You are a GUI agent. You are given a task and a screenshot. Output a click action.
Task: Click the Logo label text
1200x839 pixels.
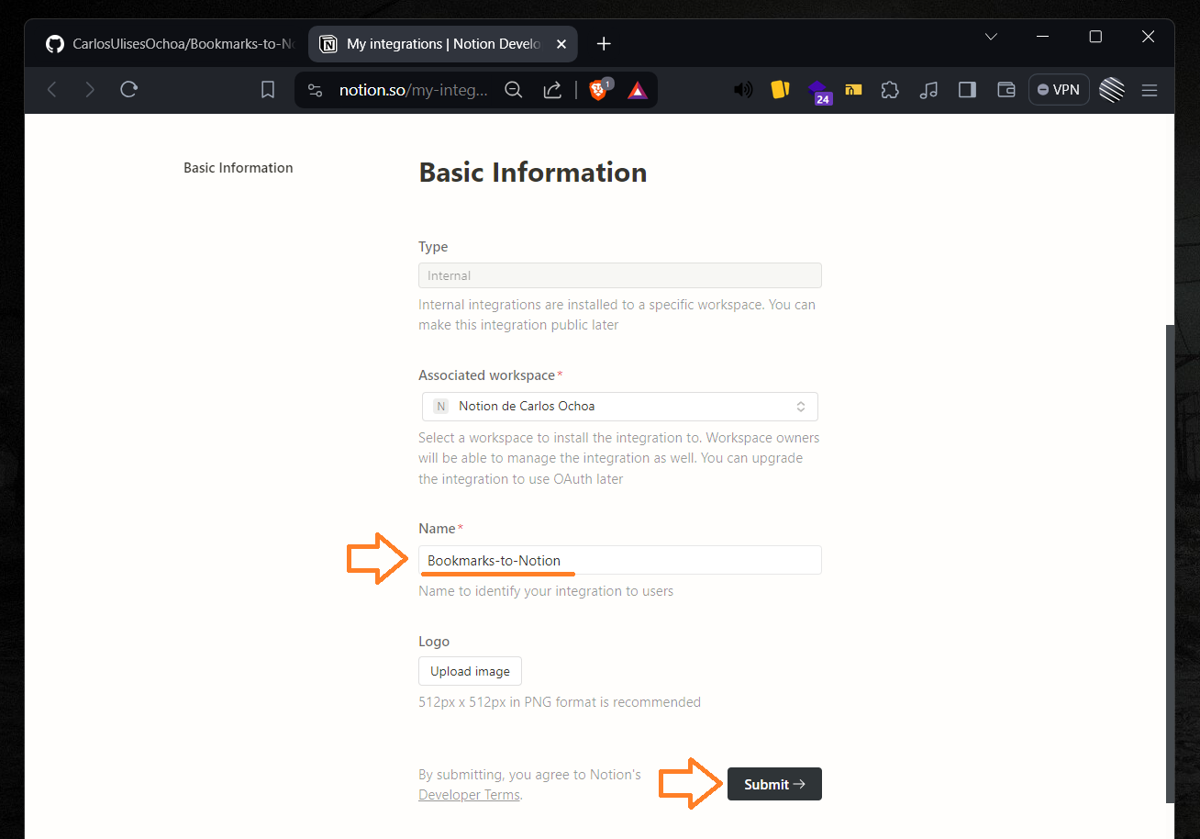tap(434, 642)
